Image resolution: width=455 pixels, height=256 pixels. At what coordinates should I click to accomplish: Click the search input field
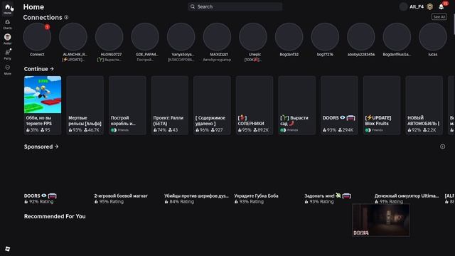(x=235, y=6)
